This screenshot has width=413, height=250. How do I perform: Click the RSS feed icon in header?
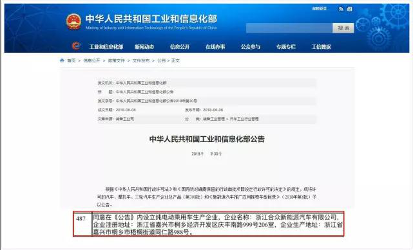click(x=341, y=9)
